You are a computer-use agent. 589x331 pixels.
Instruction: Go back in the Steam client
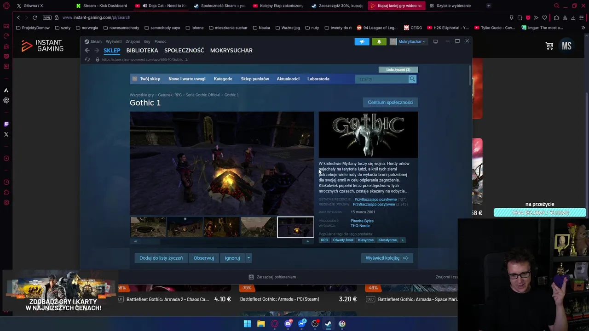(x=87, y=51)
